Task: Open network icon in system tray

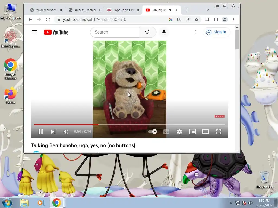Action: (237, 203)
